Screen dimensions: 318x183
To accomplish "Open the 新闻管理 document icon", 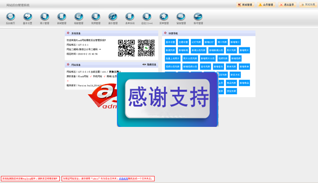I will point(62,17).
